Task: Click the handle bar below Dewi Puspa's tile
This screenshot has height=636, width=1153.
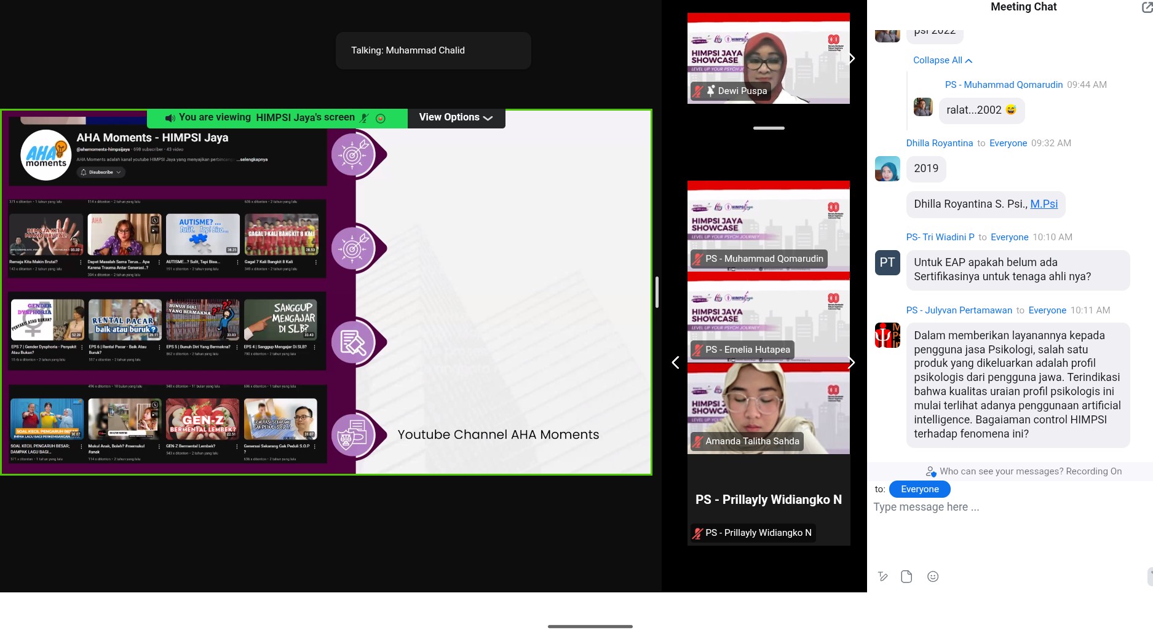Action: tap(769, 128)
